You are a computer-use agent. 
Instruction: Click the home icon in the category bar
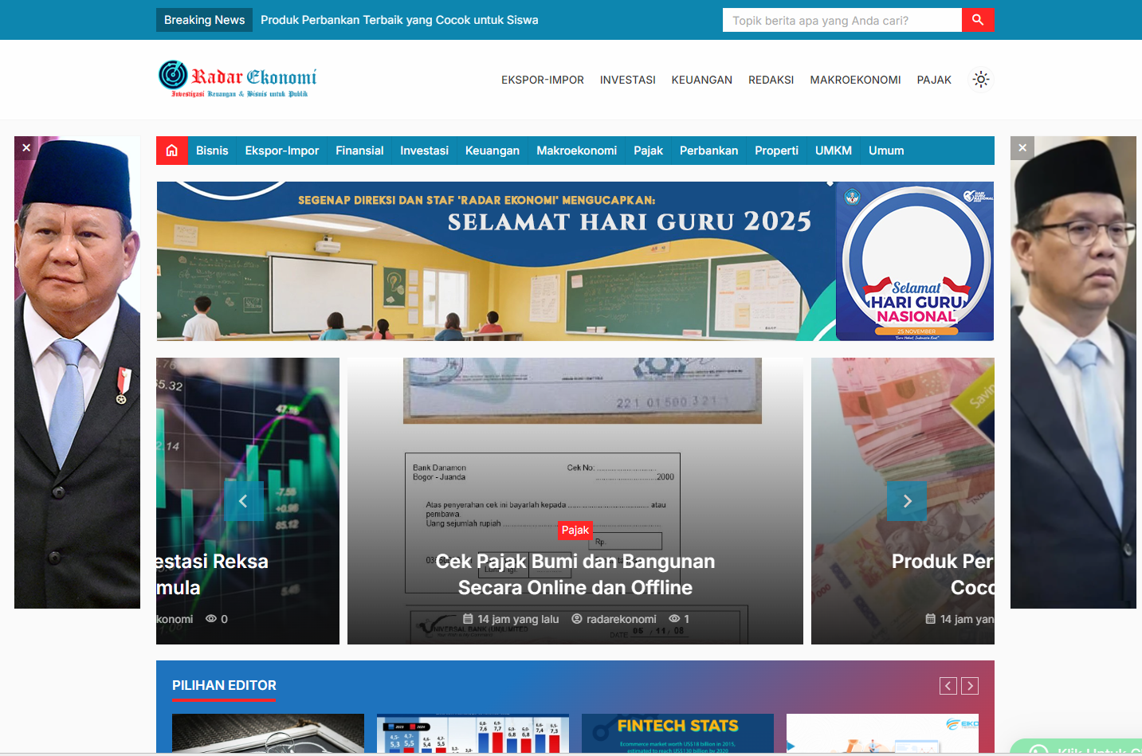click(x=171, y=150)
